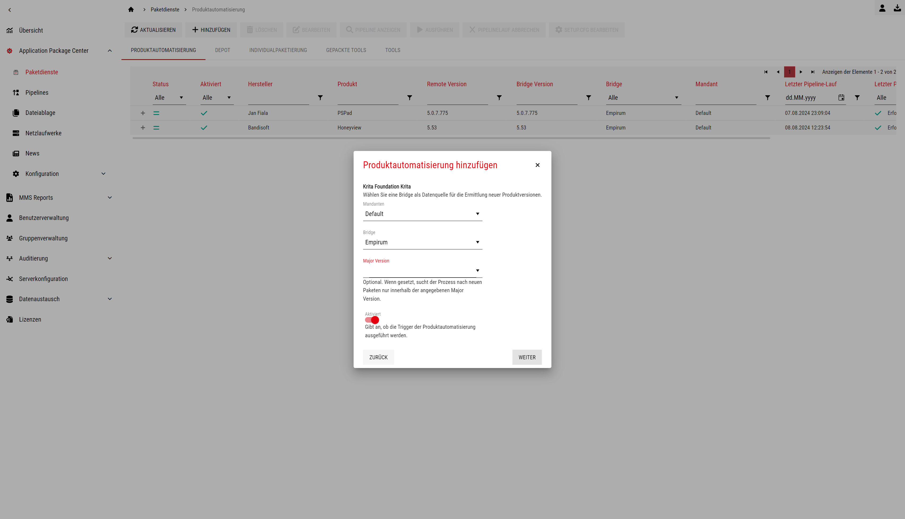The width and height of the screenshot is (905, 519).
Task: Go to the first page of results
Action: click(766, 72)
